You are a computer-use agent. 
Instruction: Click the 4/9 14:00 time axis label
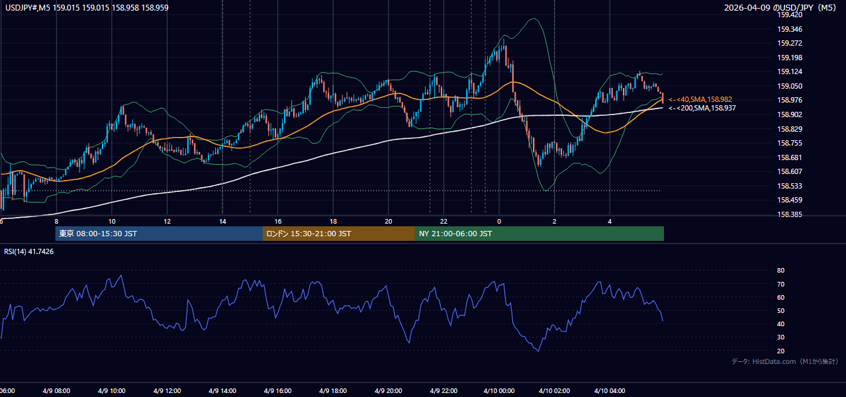[223, 390]
